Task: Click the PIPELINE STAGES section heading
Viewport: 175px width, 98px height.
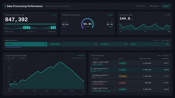Action: pyautogui.click(x=11, y=41)
